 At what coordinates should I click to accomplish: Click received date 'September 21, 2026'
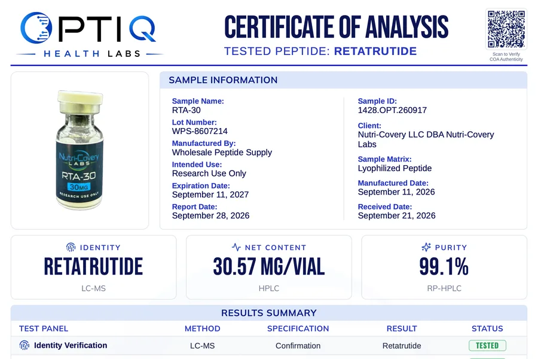397,216
